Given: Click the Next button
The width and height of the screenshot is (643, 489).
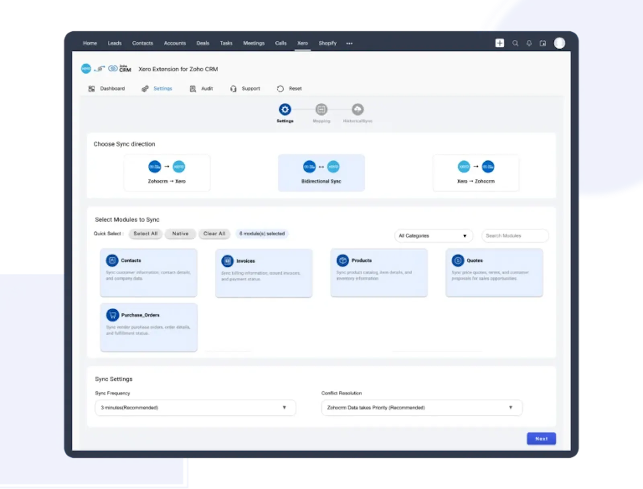Looking at the screenshot, I should point(541,439).
